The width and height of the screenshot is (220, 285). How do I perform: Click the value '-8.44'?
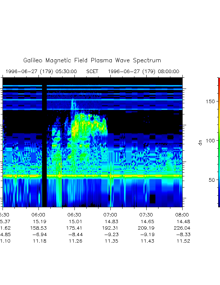[x=76, y=235]
